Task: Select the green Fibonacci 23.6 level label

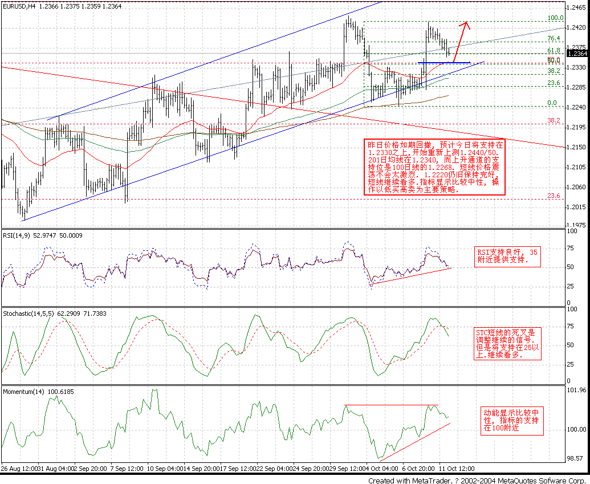Action: point(554,83)
